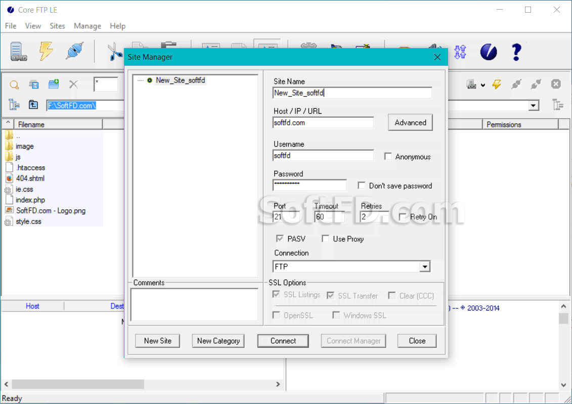Screen dimensions: 572x404
Task: Click the Advanced button
Action: pyautogui.click(x=410, y=122)
